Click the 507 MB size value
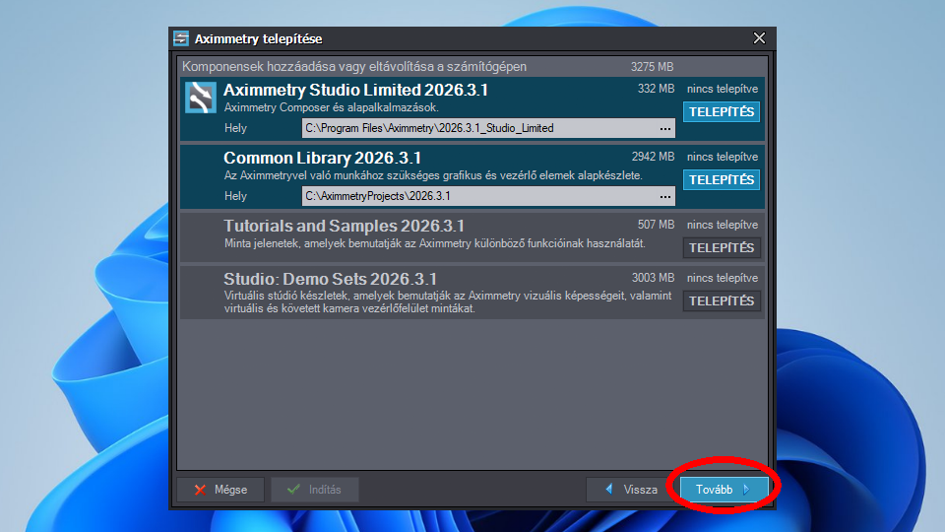The width and height of the screenshot is (945, 532). (656, 225)
